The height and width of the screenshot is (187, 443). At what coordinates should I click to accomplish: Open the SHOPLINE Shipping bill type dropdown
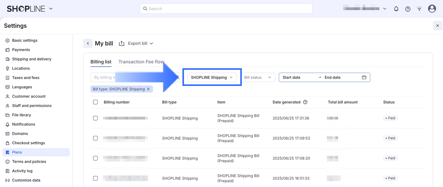tap(212, 77)
